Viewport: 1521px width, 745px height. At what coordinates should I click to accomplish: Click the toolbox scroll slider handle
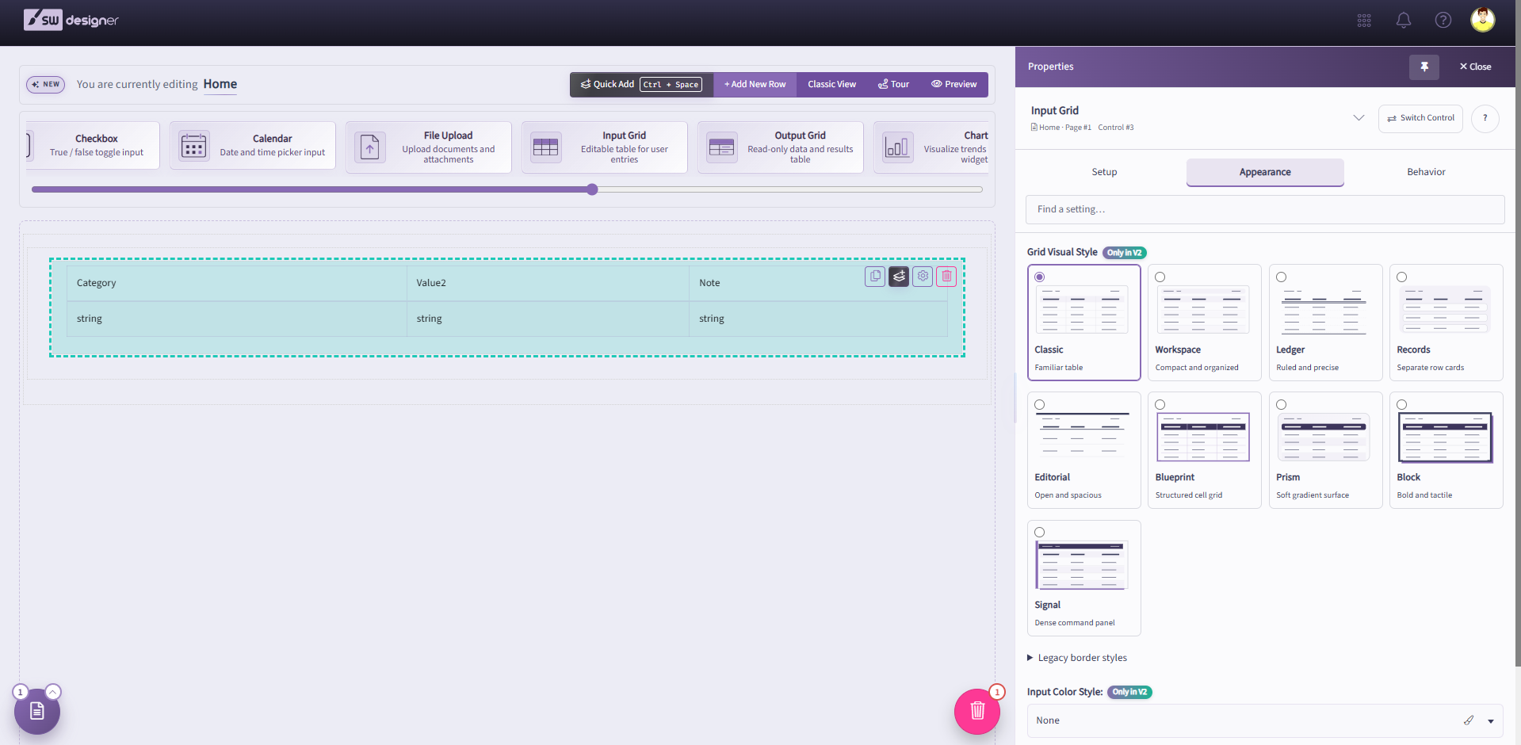[x=592, y=189]
